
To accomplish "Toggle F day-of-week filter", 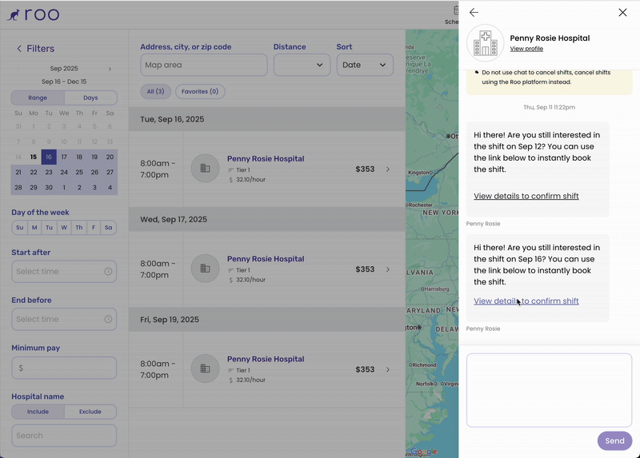I will pyautogui.click(x=94, y=228).
